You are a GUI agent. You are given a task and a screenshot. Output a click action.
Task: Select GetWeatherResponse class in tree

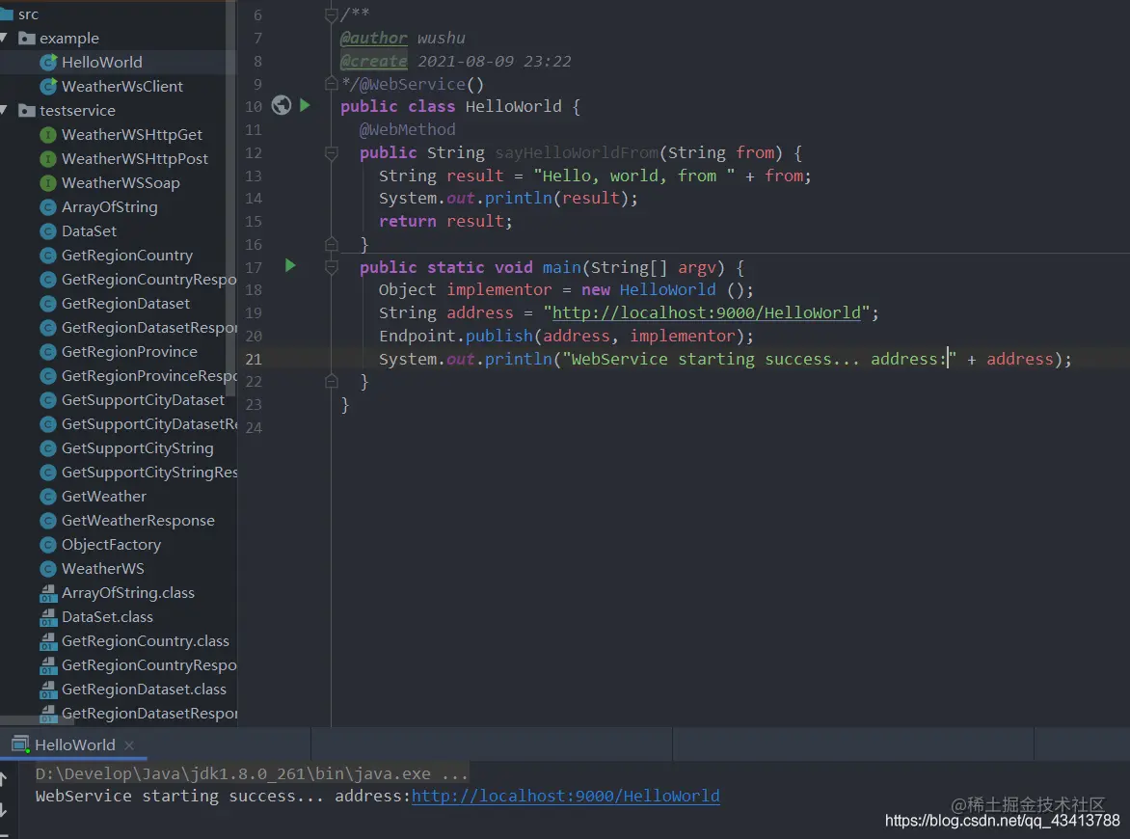(138, 521)
